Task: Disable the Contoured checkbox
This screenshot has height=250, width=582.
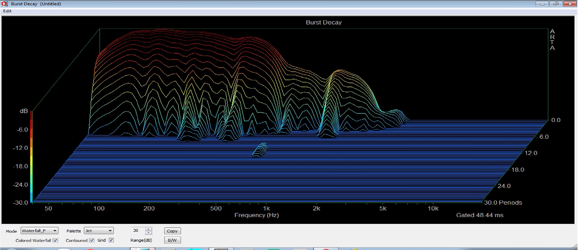Action: (x=92, y=240)
